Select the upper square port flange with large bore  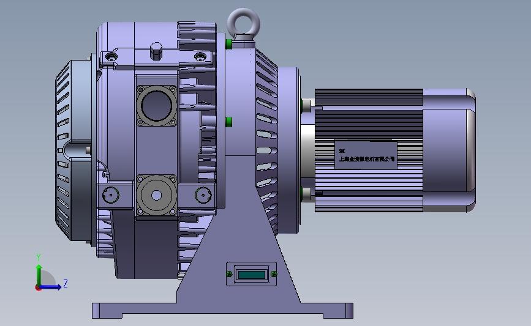pos(156,106)
